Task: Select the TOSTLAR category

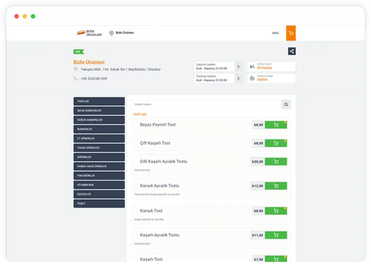Action: click(99, 102)
